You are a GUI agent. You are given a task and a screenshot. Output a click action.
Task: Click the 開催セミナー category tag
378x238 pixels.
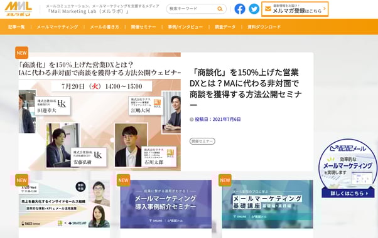[202, 141]
